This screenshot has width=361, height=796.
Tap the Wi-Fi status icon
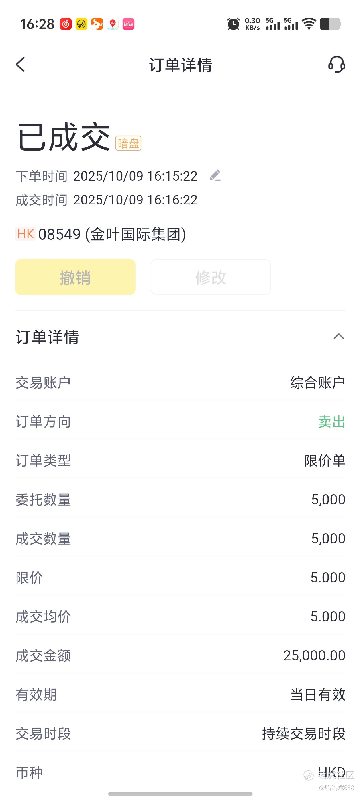(309, 24)
